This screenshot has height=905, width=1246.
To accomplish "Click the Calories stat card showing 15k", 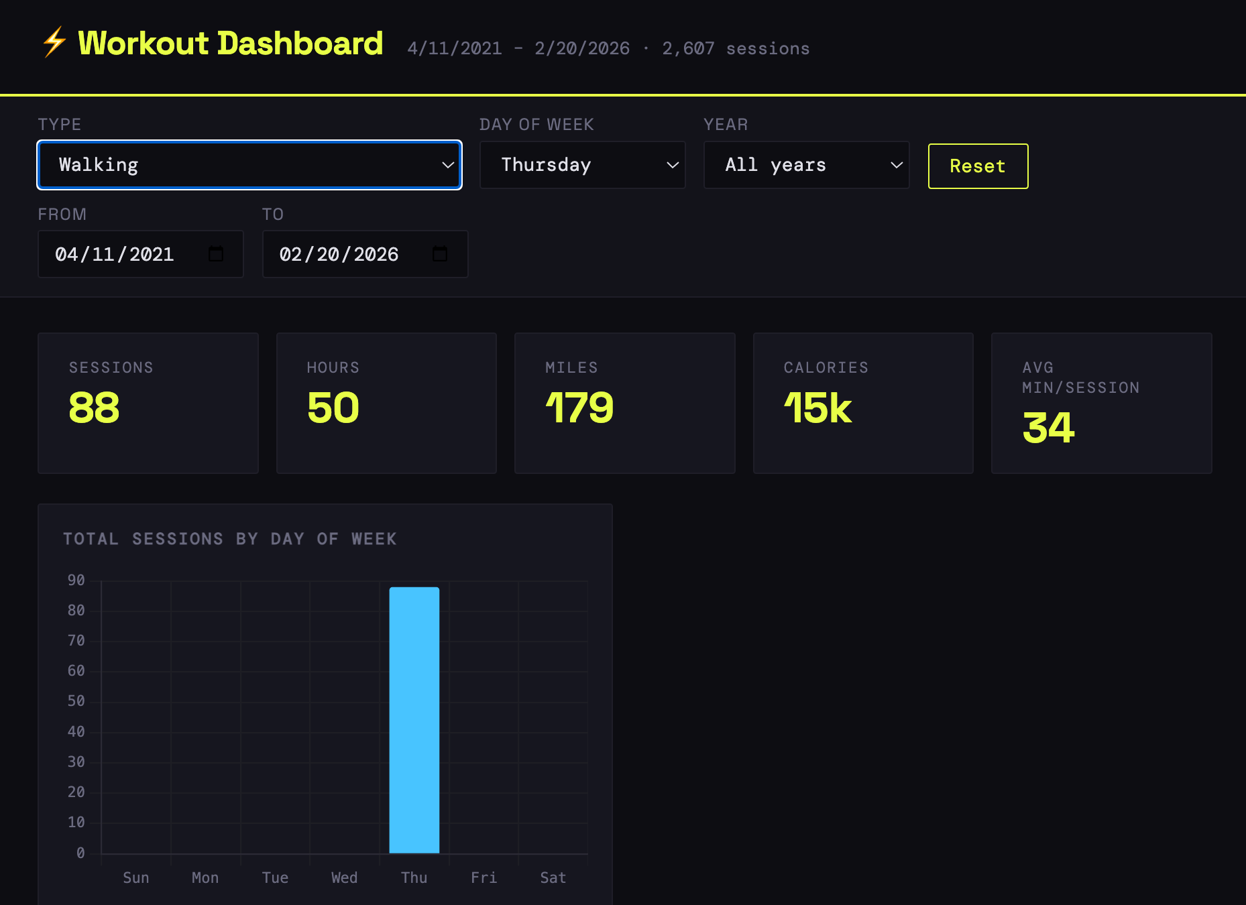I will (x=863, y=403).
